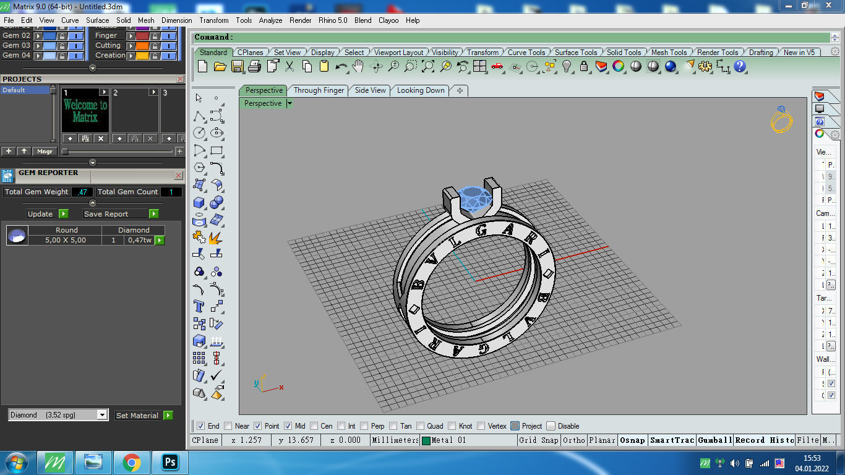Click the projects thumbnail size slider handle
The height and width of the screenshot is (475, 845).
click(65, 151)
